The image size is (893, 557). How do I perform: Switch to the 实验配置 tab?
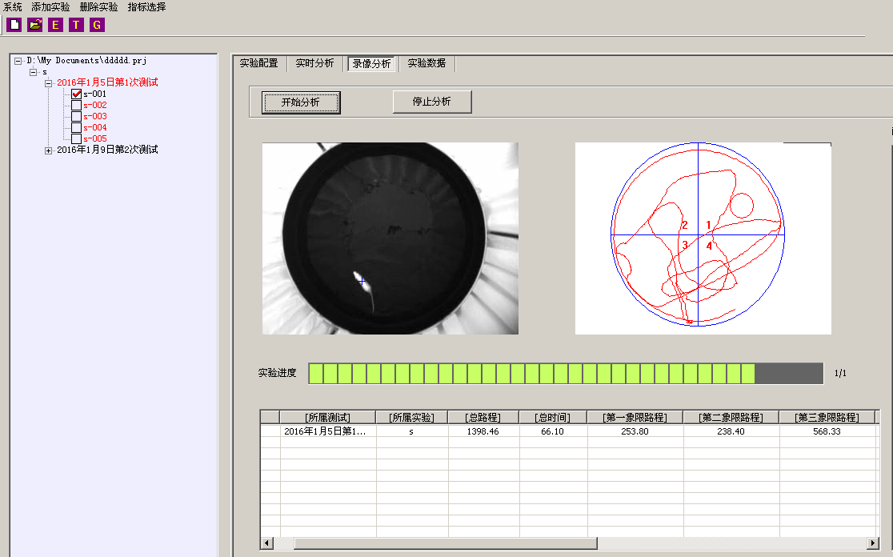(x=258, y=63)
